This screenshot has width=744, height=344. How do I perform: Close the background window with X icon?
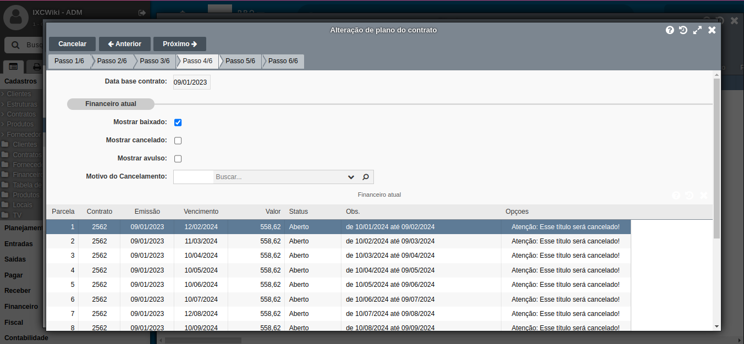(735, 20)
